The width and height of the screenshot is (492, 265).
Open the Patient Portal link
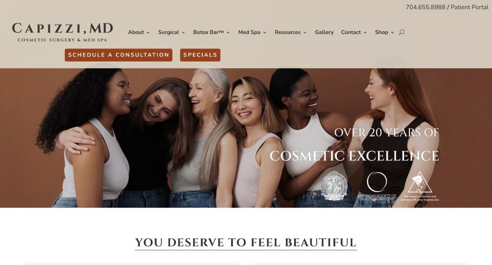pos(469,7)
